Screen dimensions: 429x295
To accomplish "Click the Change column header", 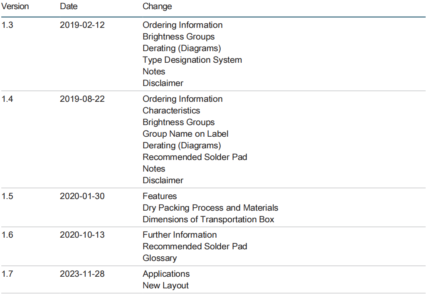I will 157,7.
